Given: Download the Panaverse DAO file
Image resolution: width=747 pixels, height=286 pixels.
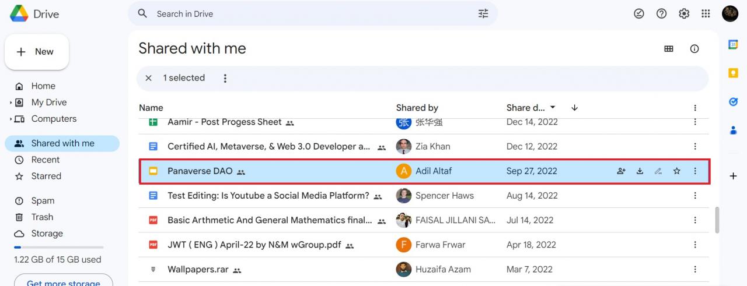Looking at the screenshot, I should [x=640, y=171].
